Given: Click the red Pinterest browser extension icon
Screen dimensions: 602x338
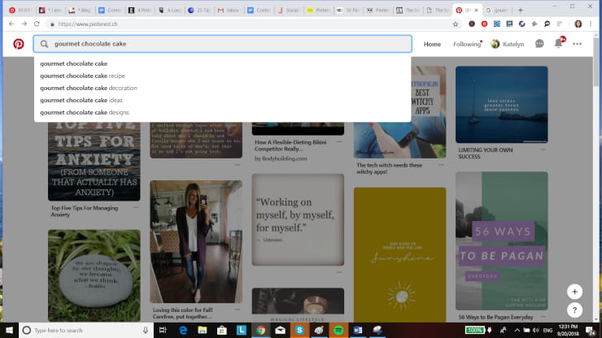Looking at the screenshot, I should click(485, 24).
